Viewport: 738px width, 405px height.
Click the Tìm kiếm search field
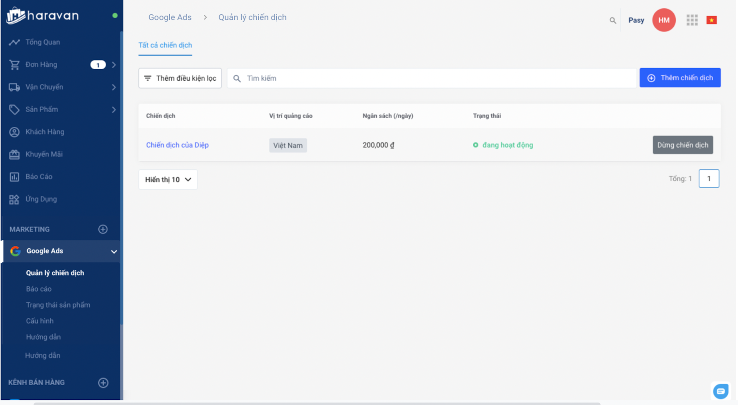(434, 78)
